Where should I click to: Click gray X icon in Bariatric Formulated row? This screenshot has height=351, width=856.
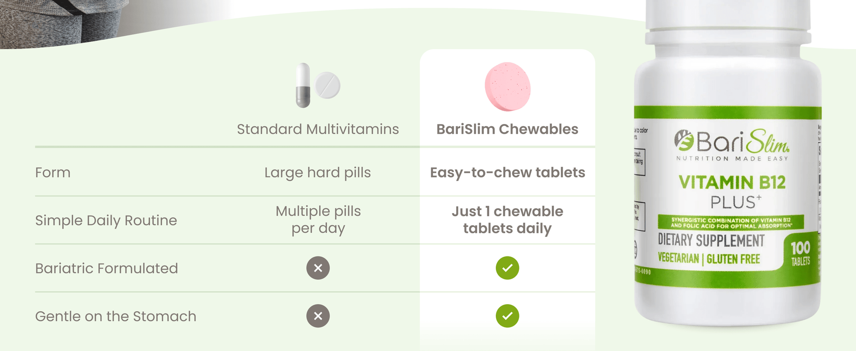318,268
